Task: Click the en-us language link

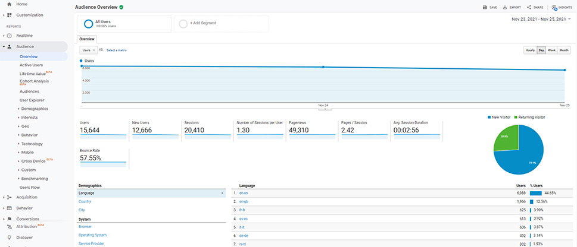Action: pos(243,193)
